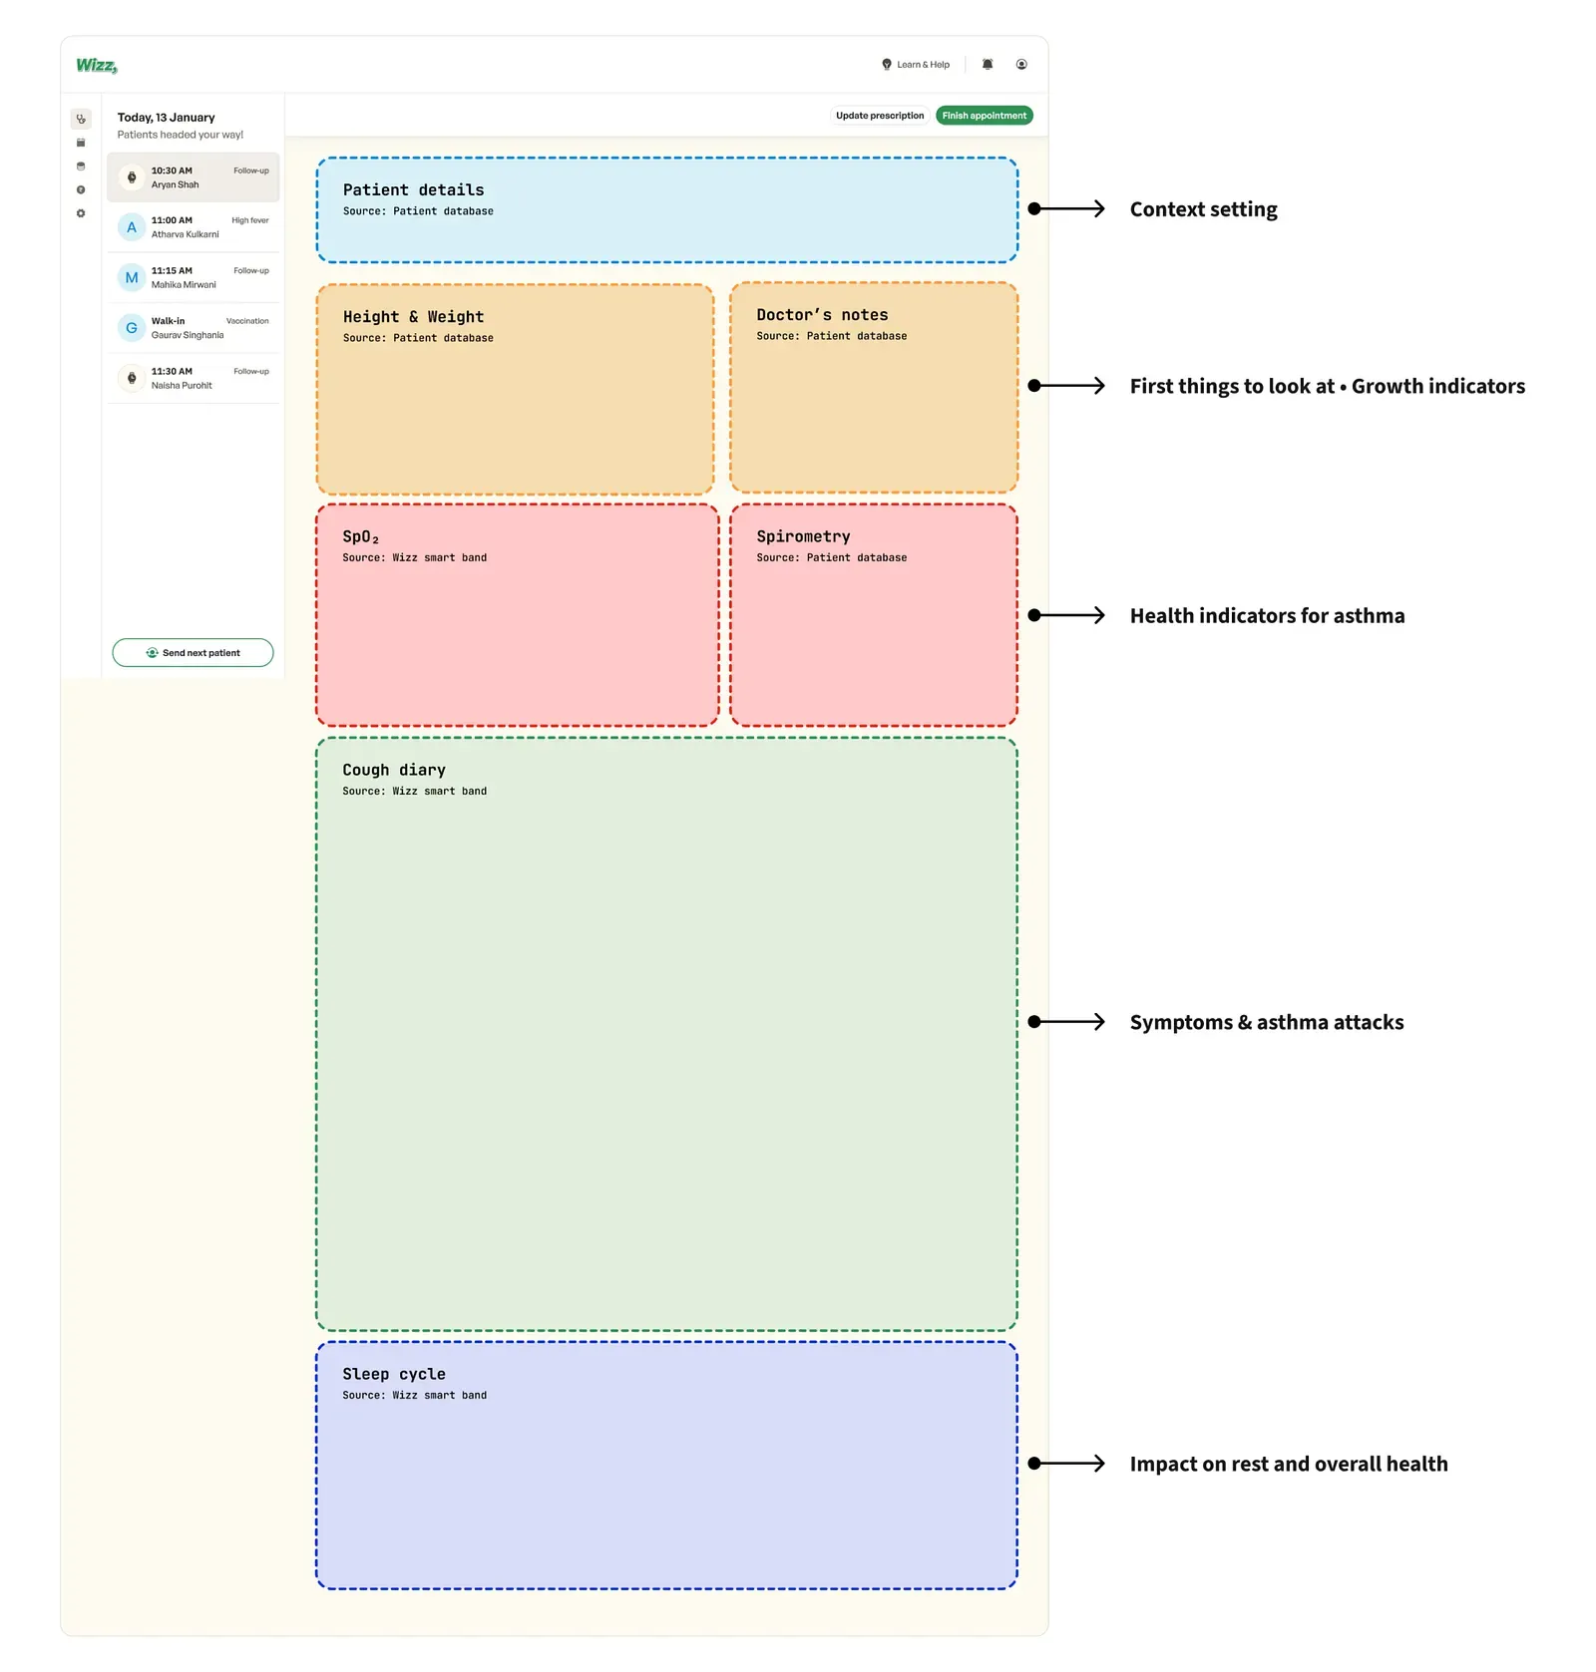Click Atharva Kulkarni's A avatar
Screen dimensions: 1596x1672
click(132, 227)
